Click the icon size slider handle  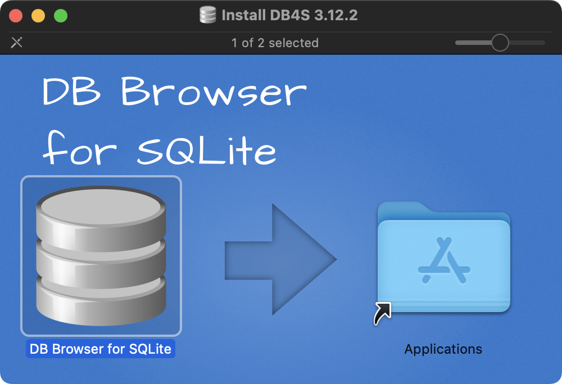(500, 43)
